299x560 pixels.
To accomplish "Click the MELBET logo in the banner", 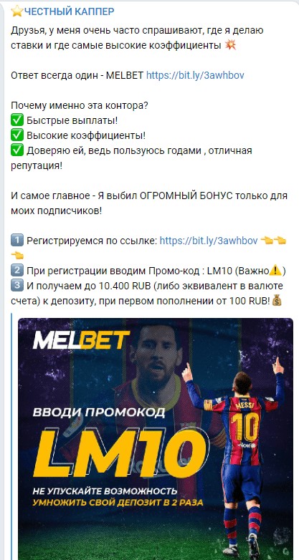I will click(81, 339).
